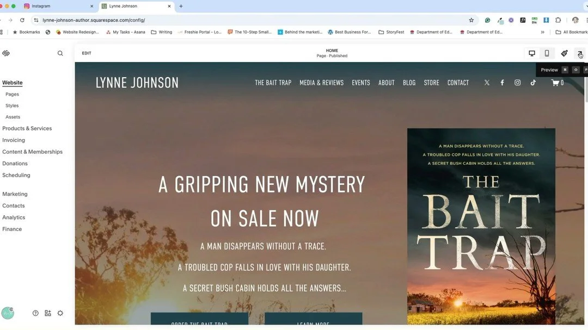Open My Tasks - Asana bookmark
Viewport: 588px width, 330px height.
126,32
